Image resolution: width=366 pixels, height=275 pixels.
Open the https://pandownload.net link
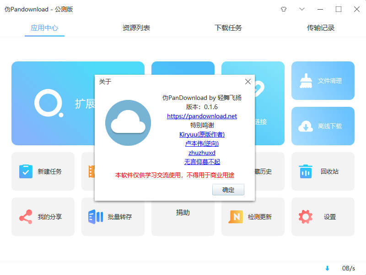[x=202, y=116]
